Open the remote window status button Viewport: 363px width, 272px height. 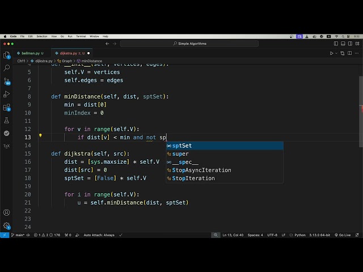click(5, 235)
